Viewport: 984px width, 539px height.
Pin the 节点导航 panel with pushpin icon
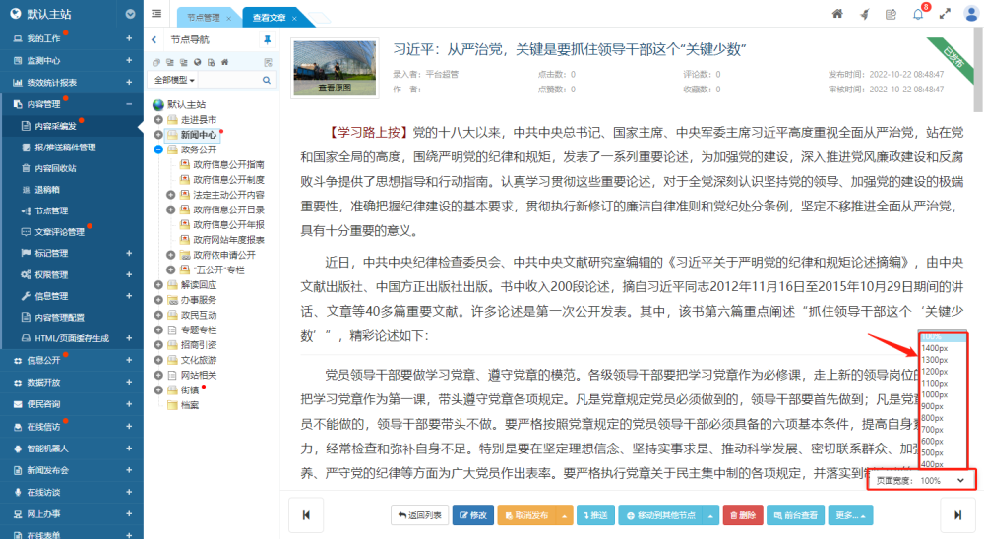[267, 40]
